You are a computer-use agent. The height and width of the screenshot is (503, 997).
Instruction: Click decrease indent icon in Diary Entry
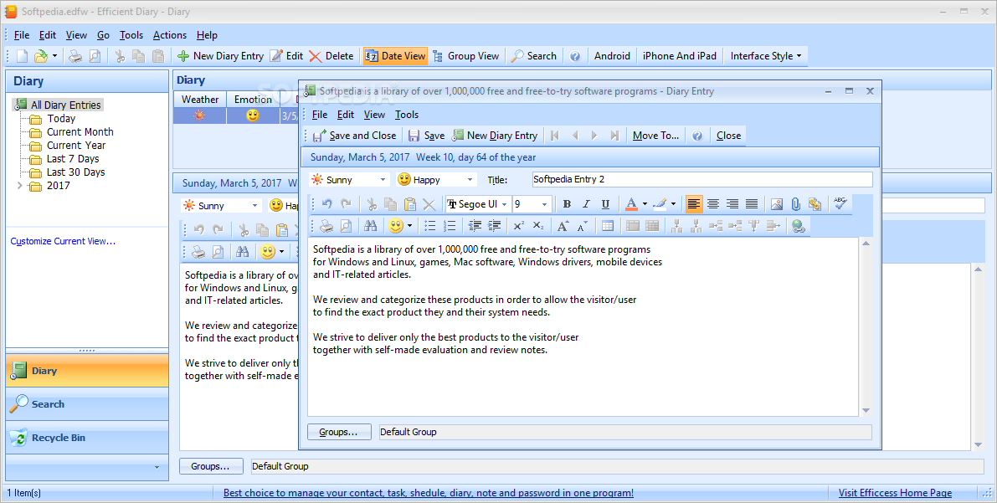coord(475,226)
